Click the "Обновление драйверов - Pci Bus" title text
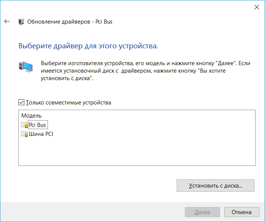The image size is (265, 222). click(x=70, y=22)
